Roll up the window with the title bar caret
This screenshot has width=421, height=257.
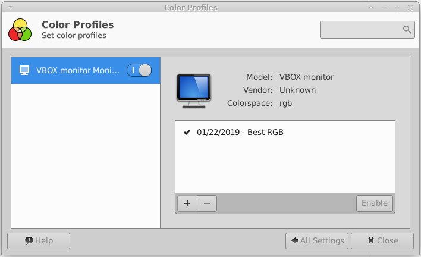[371, 7]
